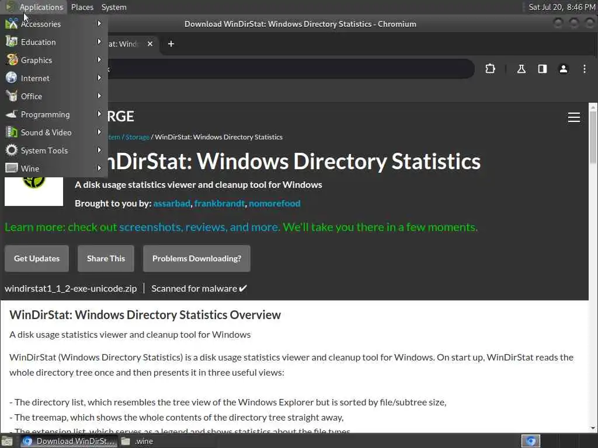Click the Share This button
Screen dimensions: 598x448
[106, 258]
